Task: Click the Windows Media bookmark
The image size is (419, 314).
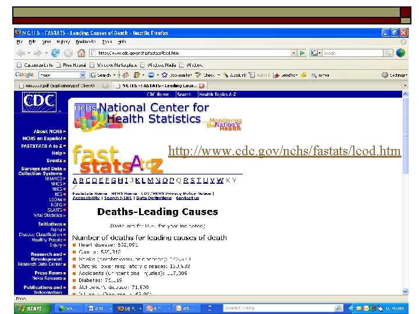Action: [158, 65]
